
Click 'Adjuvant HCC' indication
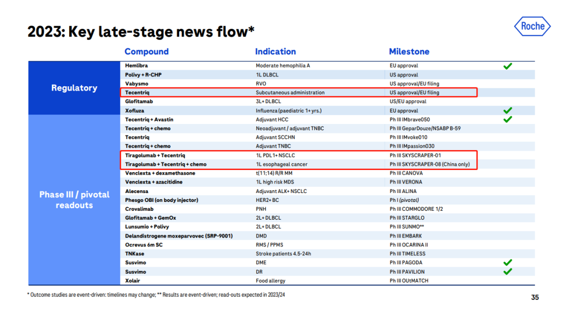coord(272,119)
